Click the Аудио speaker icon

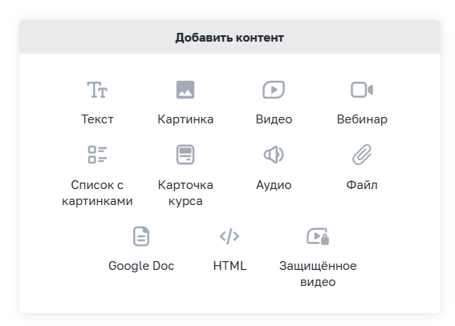click(274, 155)
